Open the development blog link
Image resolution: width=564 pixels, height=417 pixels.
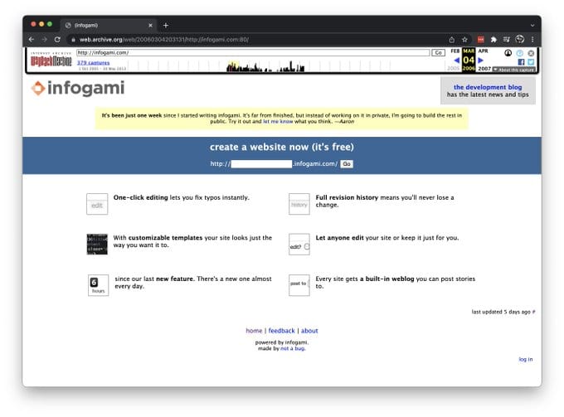tap(488, 87)
